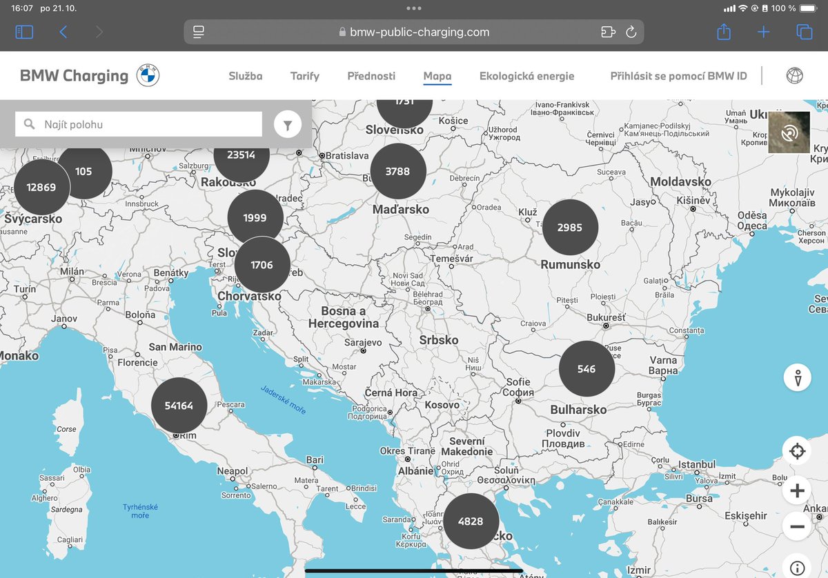Click the Bratislava city label
828x578 pixels.
(347, 155)
